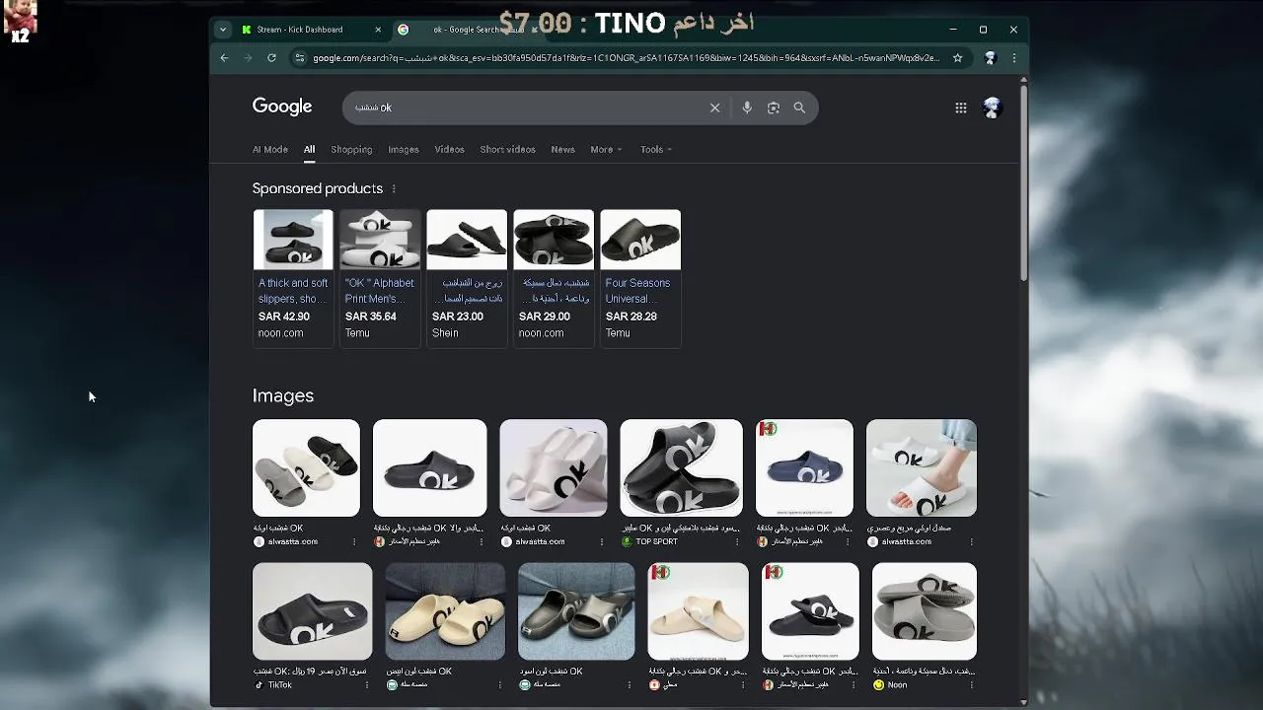Clear the search query with X
Image resolution: width=1263 pixels, height=710 pixels.
tap(715, 107)
